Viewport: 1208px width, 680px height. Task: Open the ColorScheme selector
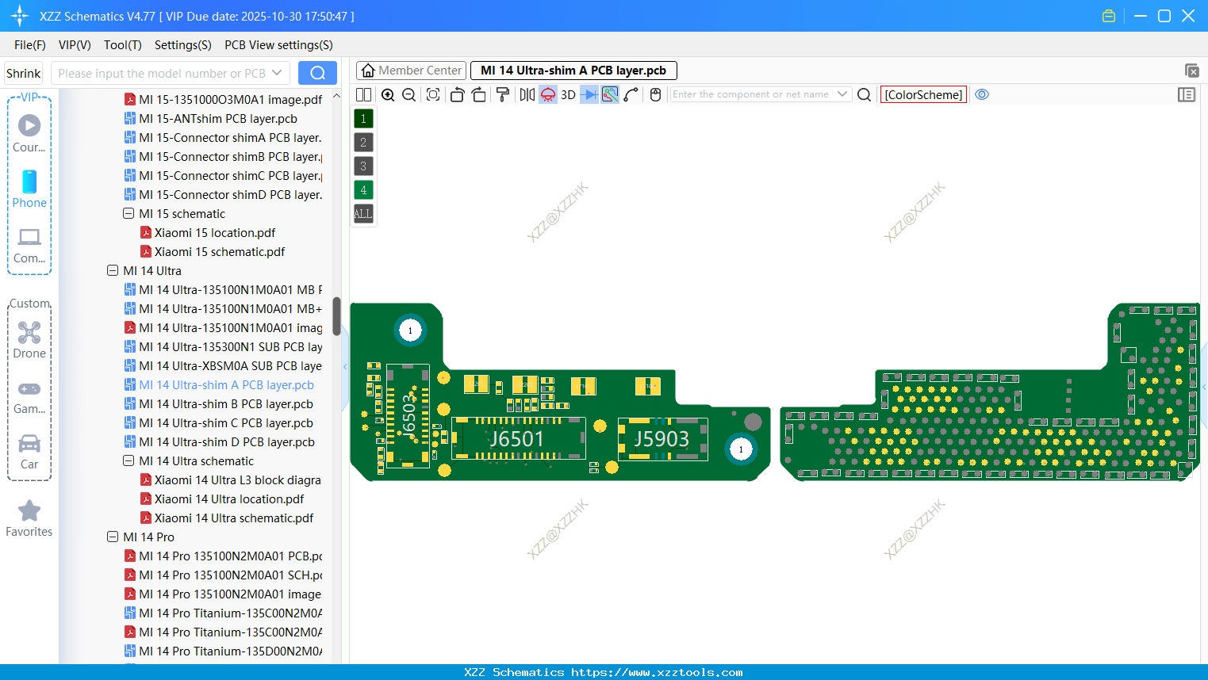pyautogui.click(x=922, y=94)
